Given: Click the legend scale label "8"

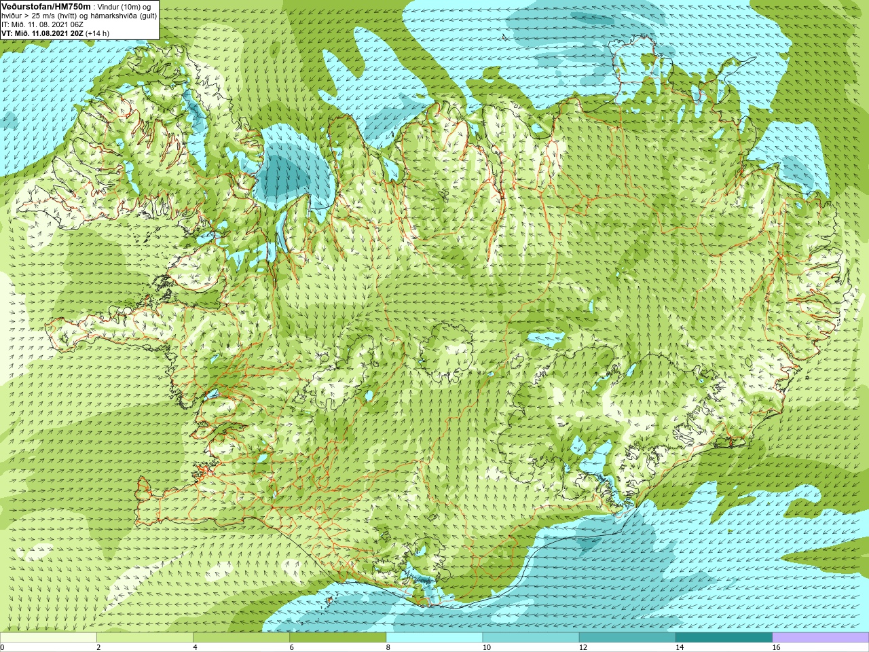Looking at the screenshot, I should [388, 647].
